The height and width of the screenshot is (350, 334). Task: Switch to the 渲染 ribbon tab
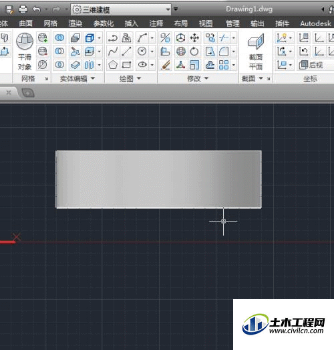click(x=75, y=23)
